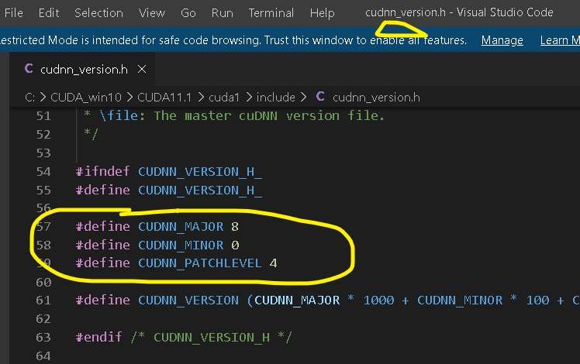This screenshot has width=580, height=364.
Task: Click the include breadcrumb segment
Action: tap(275, 98)
